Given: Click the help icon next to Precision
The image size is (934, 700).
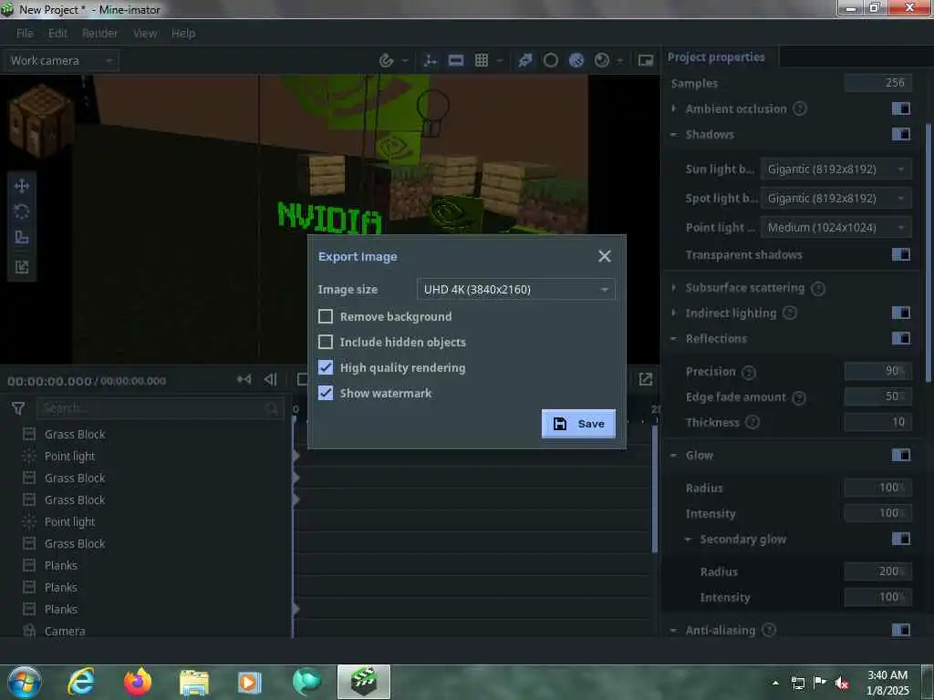Looking at the screenshot, I should pos(749,373).
